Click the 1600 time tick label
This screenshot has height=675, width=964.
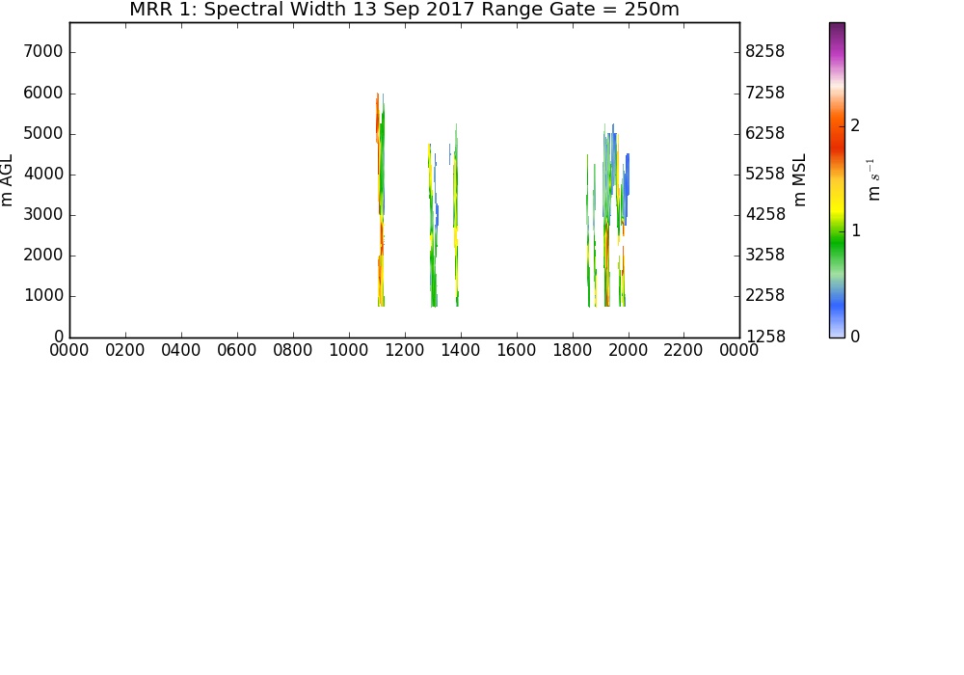[x=517, y=350]
